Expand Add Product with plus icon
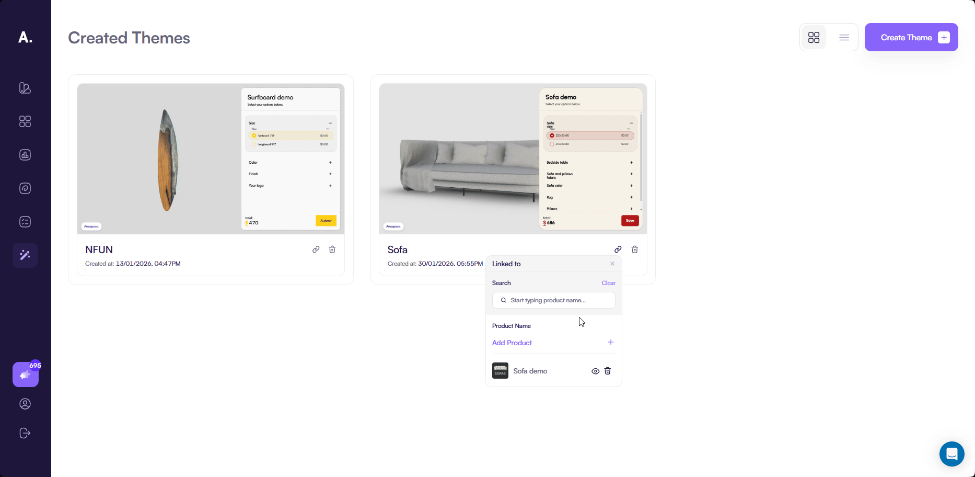The image size is (975, 477). pyautogui.click(x=610, y=342)
